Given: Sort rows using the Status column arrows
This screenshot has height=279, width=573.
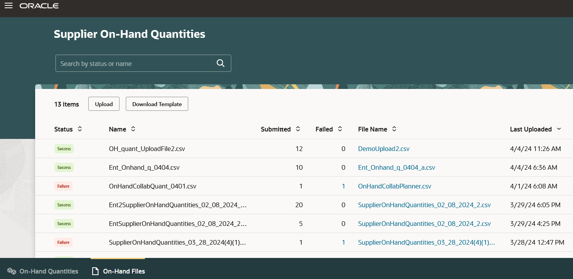Looking at the screenshot, I should tap(80, 129).
